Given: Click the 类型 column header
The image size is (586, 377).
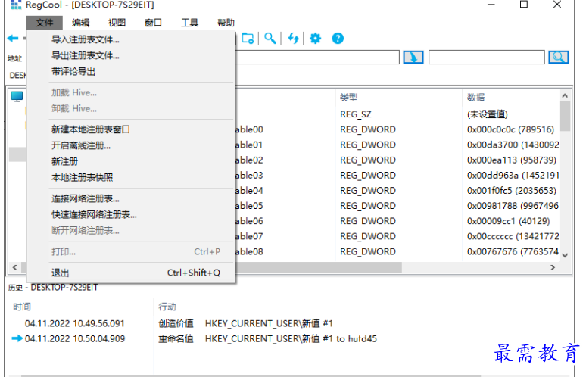Looking at the screenshot, I should coord(348,98).
